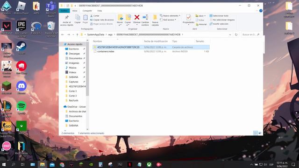Switch to Inicio ribbon tab
The width and height of the screenshot is (299, 168).
[75, 11]
